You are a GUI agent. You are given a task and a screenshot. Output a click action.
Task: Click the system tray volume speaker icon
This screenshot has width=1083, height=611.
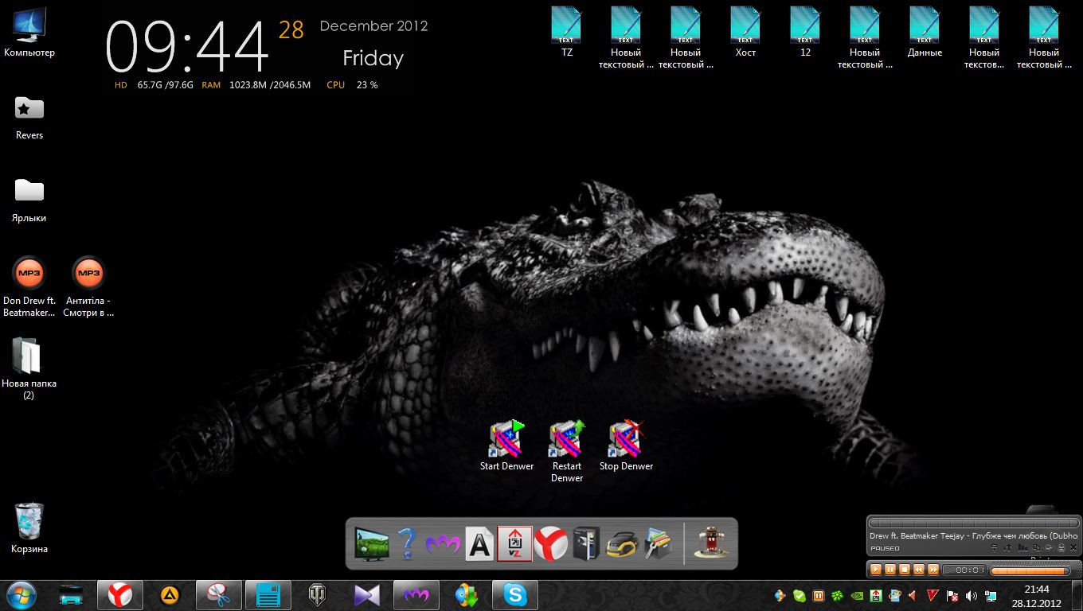click(971, 595)
